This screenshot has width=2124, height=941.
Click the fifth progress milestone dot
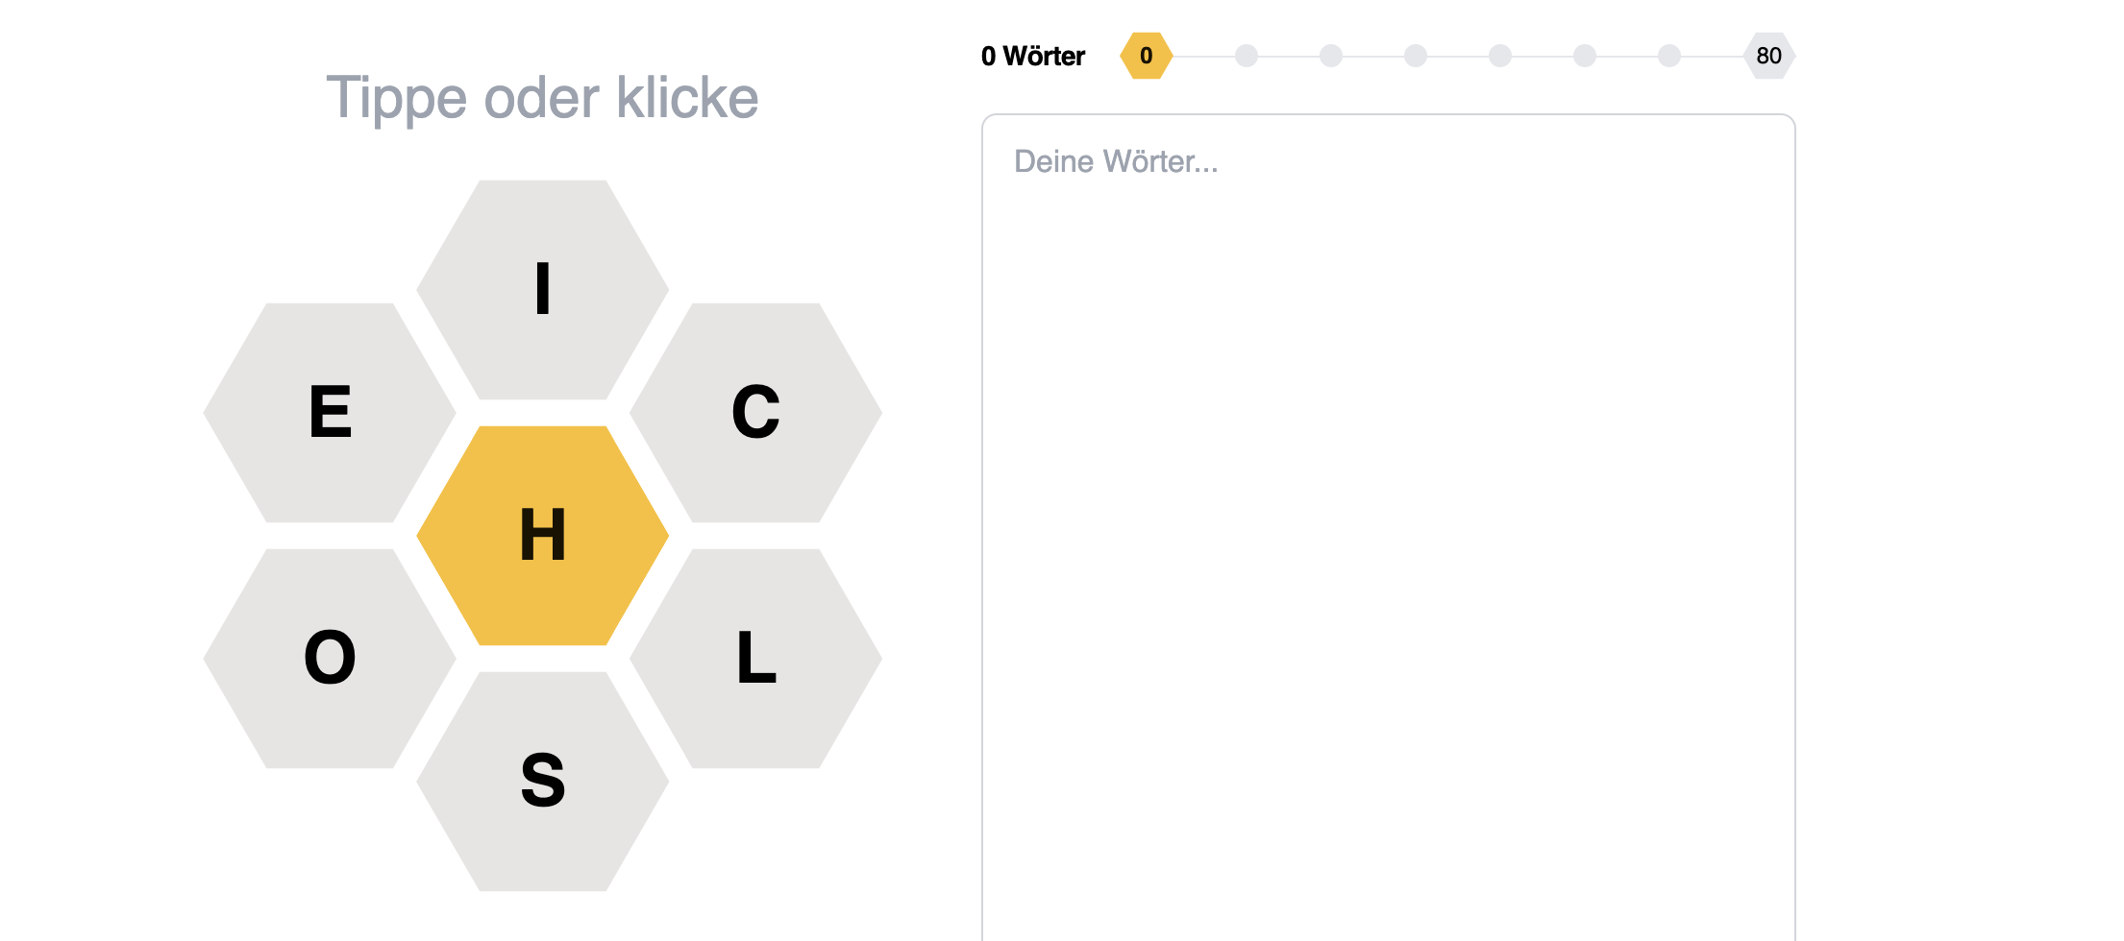point(1585,56)
